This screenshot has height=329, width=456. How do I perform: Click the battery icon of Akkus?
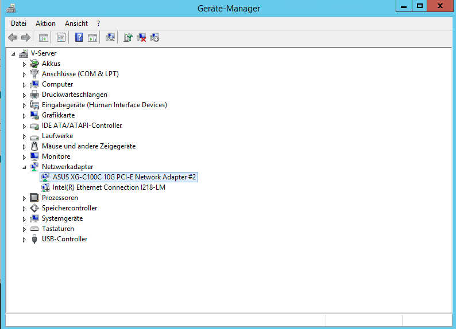[34, 64]
